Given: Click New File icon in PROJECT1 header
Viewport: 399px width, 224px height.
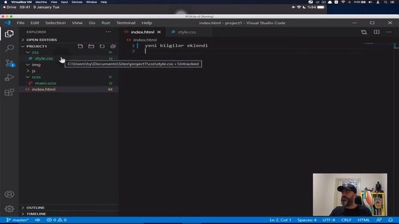Looking at the screenshot, I should point(80,46).
